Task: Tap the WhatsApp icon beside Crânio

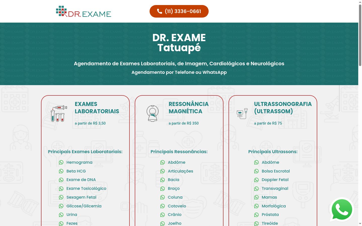Action: [x=163, y=215]
